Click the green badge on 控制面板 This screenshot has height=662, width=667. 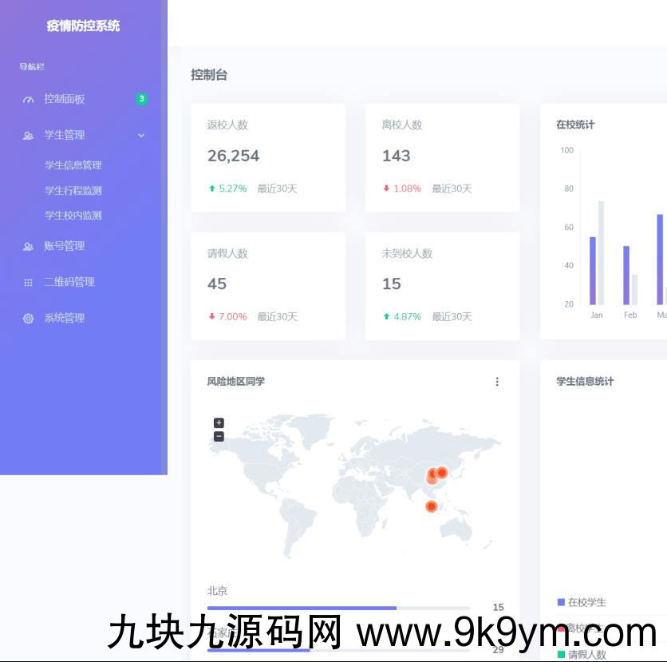pyautogui.click(x=141, y=99)
